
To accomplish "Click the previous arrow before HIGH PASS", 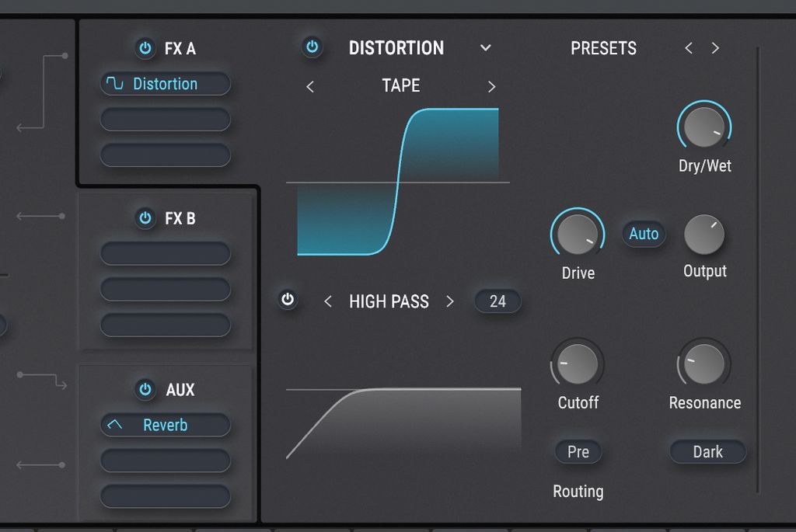I will point(327,301).
